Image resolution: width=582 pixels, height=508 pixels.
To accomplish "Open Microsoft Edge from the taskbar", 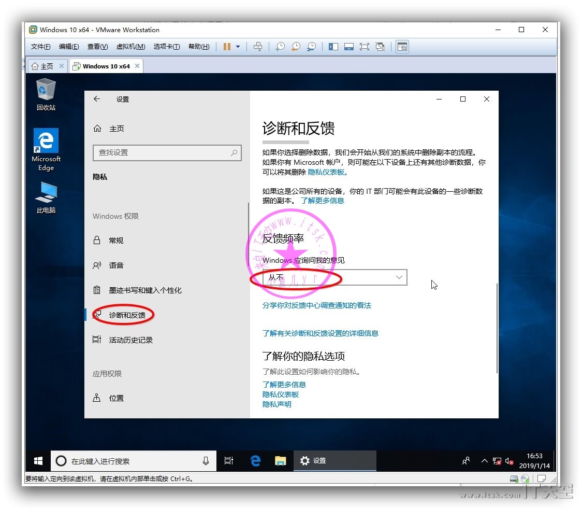I will tap(255, 461).
